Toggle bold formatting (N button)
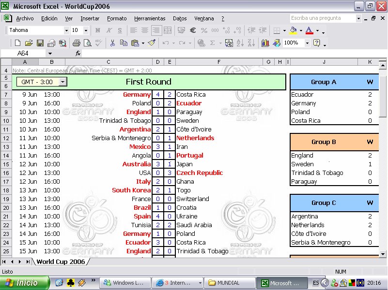Viewport: 388px width, 290px height. 98,30
